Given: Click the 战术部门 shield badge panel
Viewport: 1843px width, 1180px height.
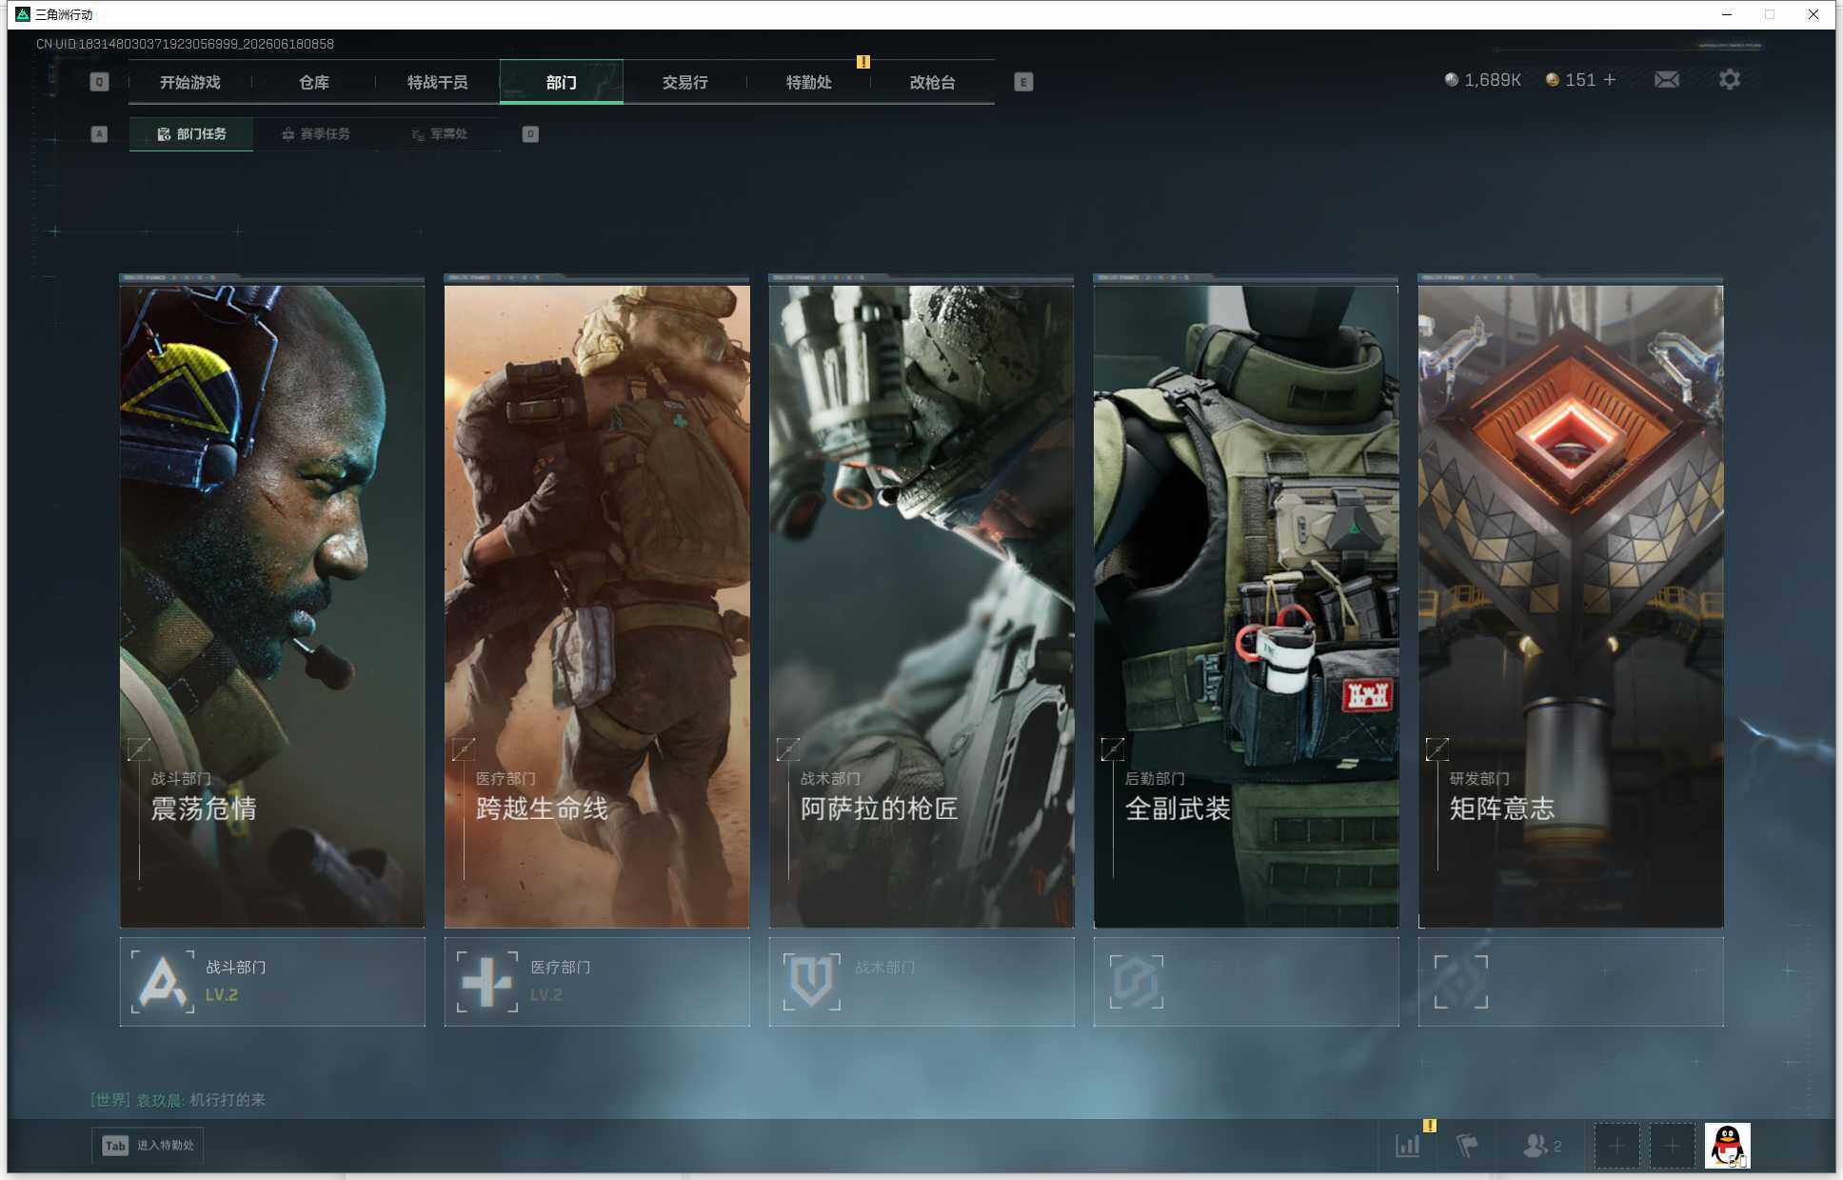Looking at the screenshot, I should 921,982.
